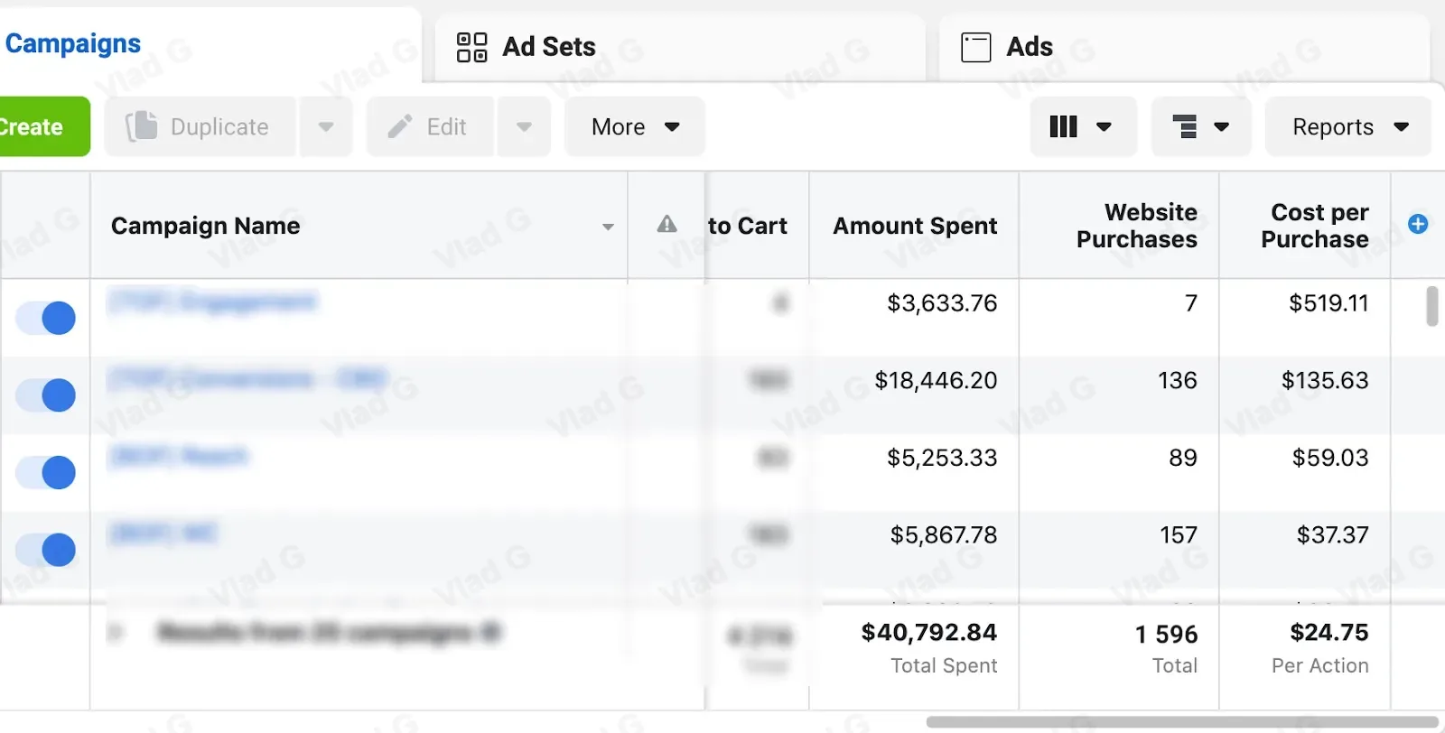Expand the Duplicate options arrow
The height and width of the screenshot is (733, 1445).
point(326,126)
